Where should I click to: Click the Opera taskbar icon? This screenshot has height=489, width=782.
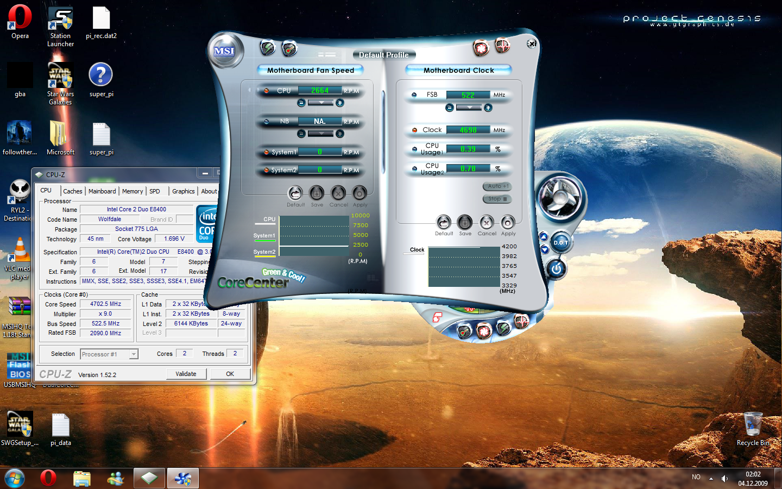coord(48,478)
